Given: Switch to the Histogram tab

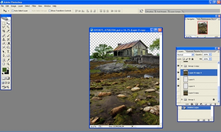Looking at the screenshot, I should coord(207,19).
